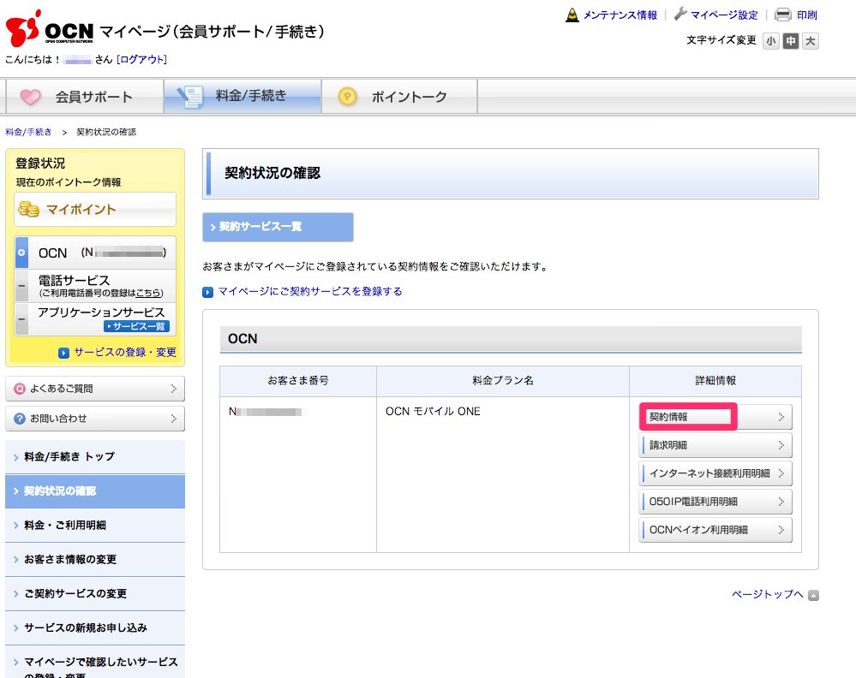Click the サービスの登録・変更 link

click(125, 353)
